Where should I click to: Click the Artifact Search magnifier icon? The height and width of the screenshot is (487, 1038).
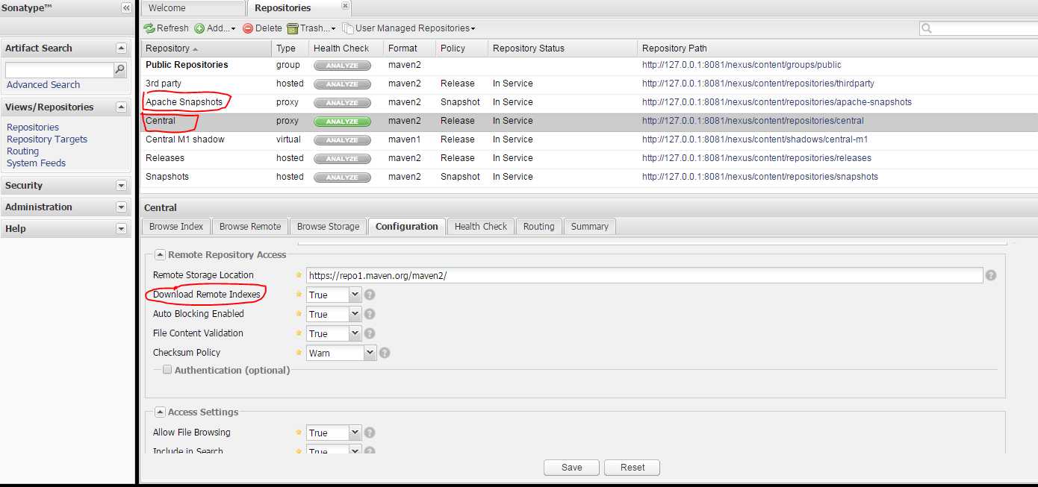click(x=119, y=69)
